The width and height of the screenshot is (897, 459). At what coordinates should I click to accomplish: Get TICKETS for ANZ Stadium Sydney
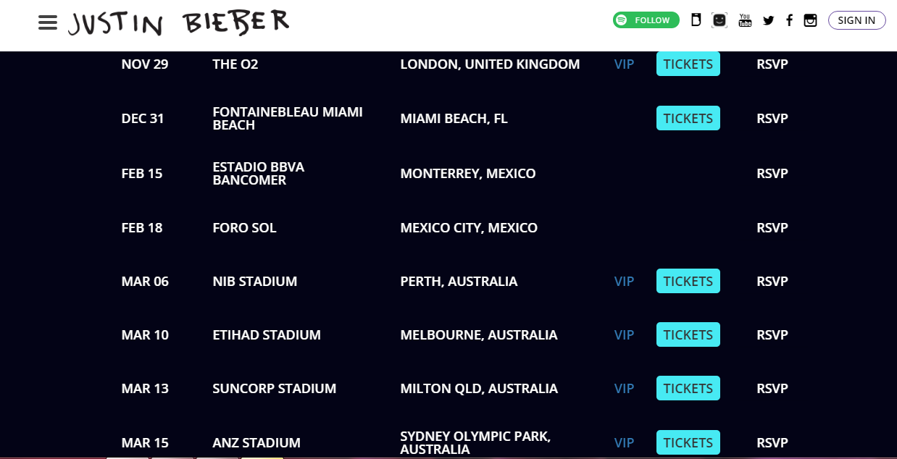point(687,442)
